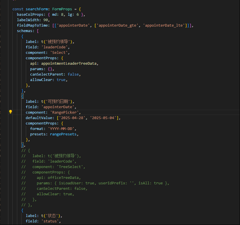Click the value 90 after labelWidth
The height and width of the screenshot is (225, 240).
[46, 20]
